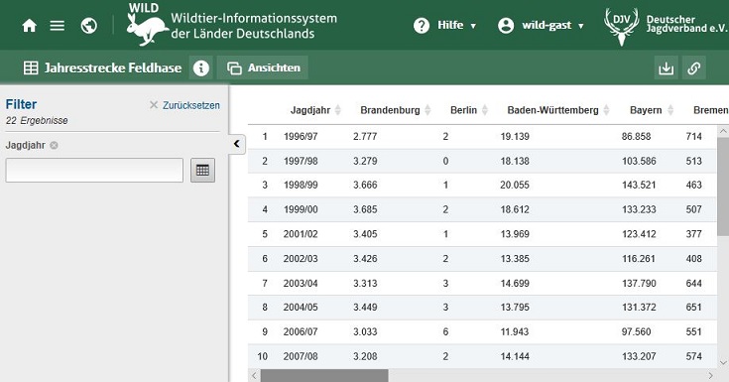Screen dimensions: 729x382
Task: Sort by Brandenburg column
Action: pos(396,110)
